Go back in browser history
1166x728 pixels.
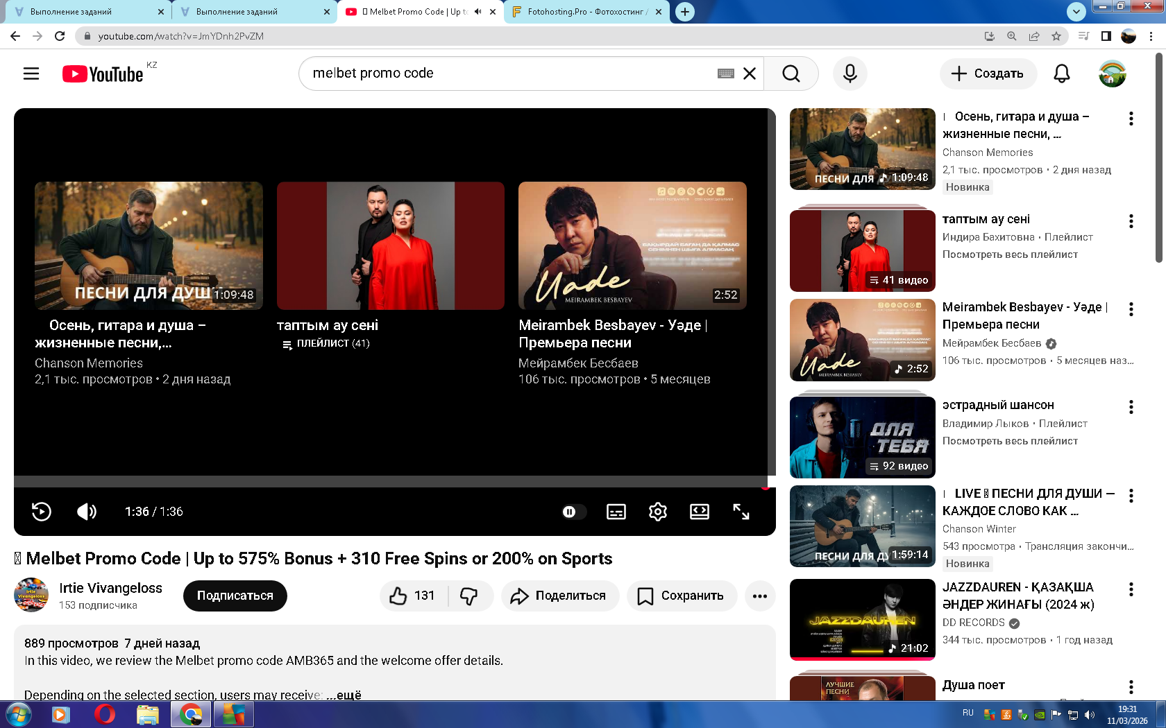pos(15,36)
